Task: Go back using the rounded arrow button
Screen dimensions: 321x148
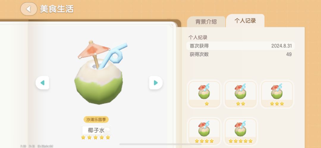Action: tap(29, 9)
